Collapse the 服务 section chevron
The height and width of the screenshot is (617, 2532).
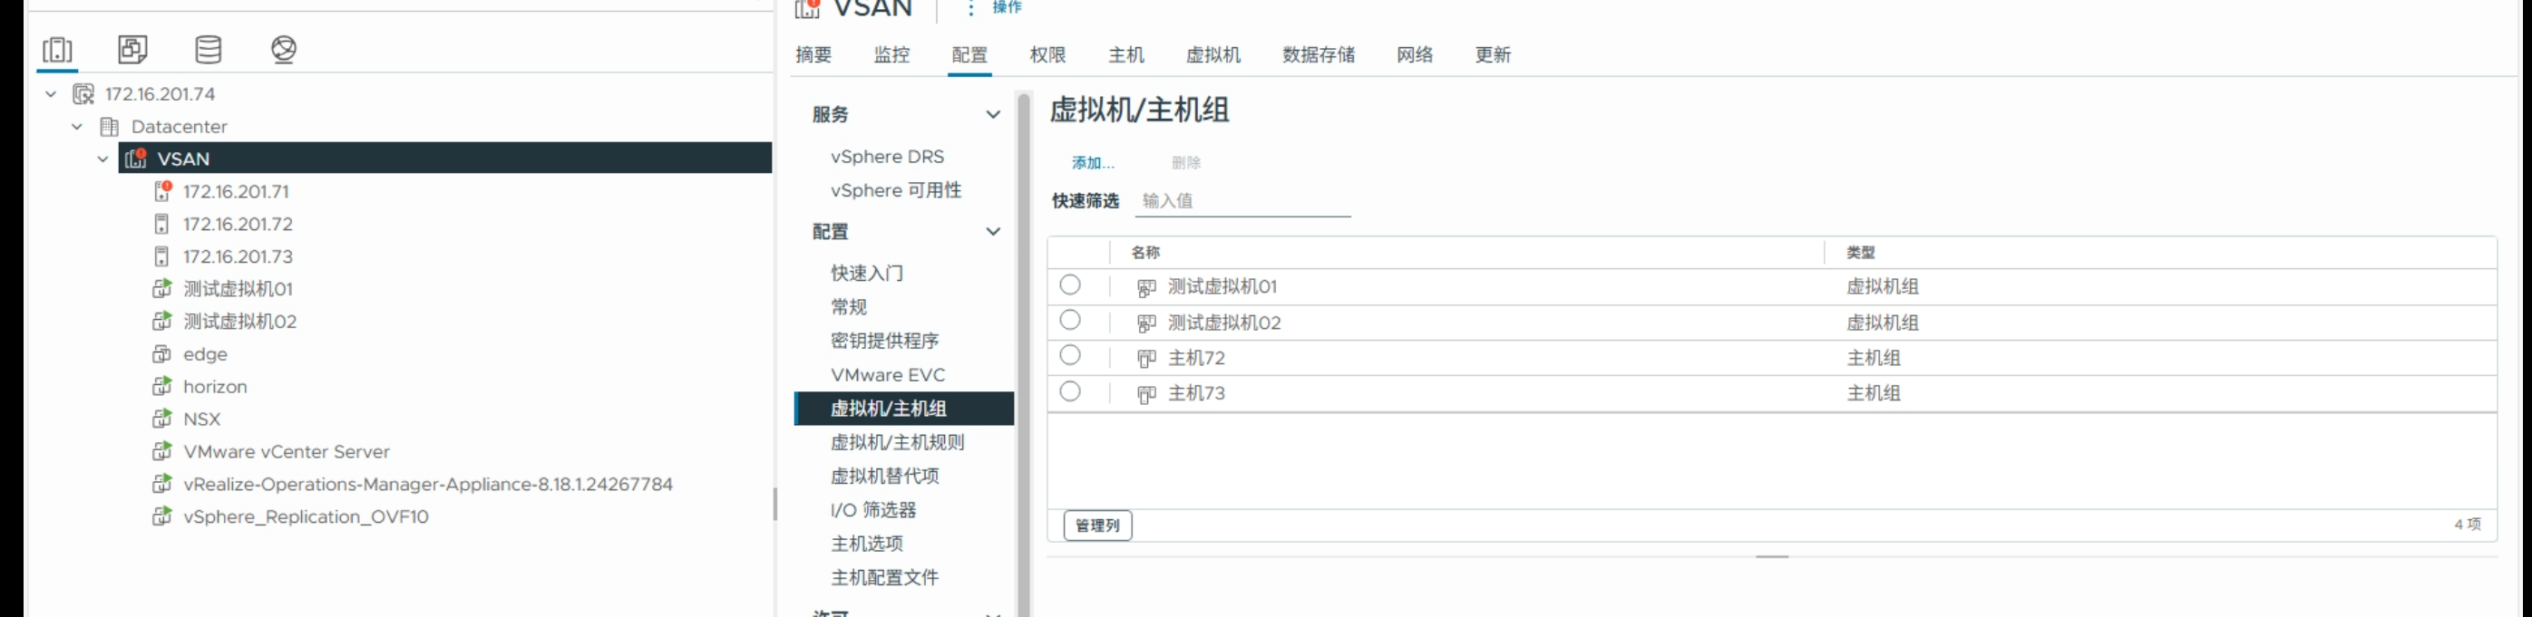[993, 115]
